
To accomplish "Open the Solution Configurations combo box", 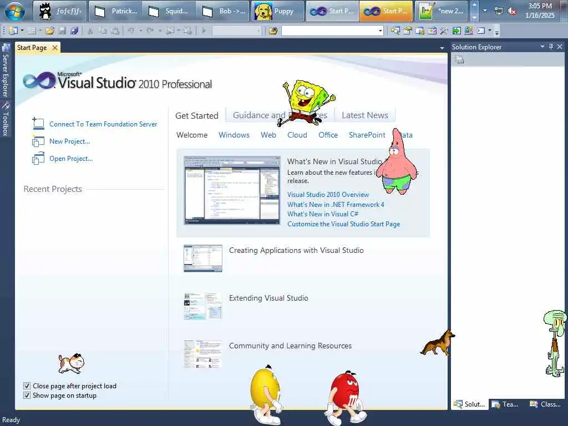I will 237,31.
